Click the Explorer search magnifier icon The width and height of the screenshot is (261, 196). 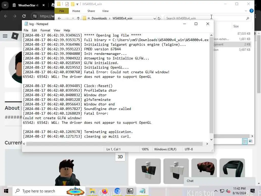click(247, 18)
